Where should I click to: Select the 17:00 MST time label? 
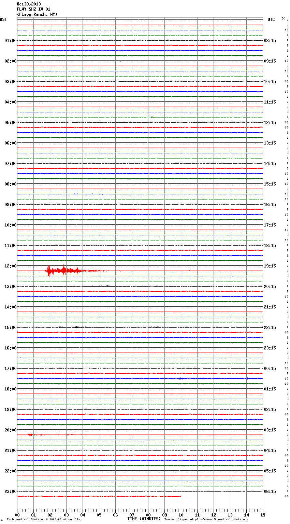coord(11,368)
